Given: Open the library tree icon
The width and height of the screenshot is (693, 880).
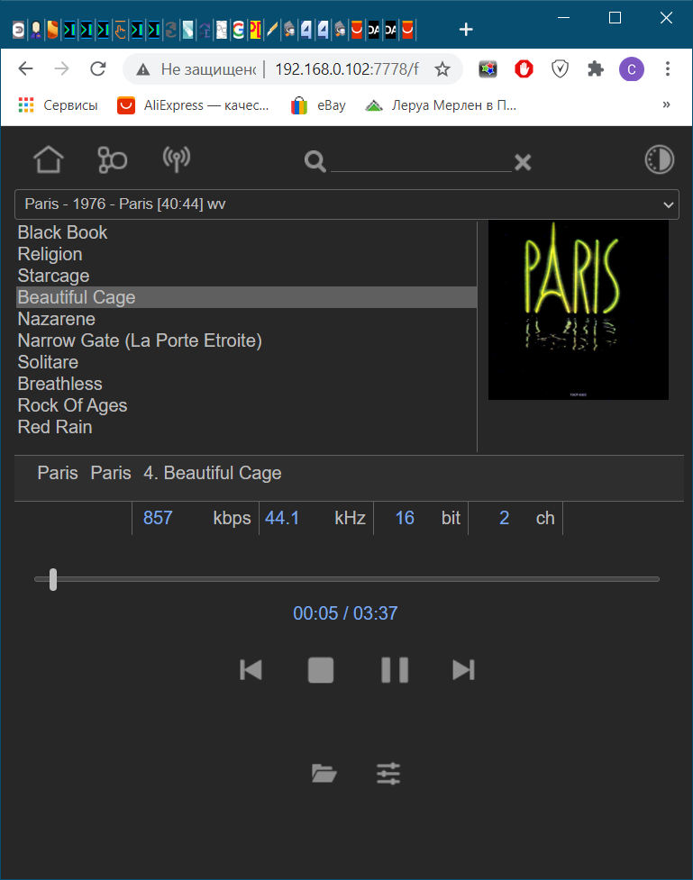Looking at the screenshot, I should point(113,160).
